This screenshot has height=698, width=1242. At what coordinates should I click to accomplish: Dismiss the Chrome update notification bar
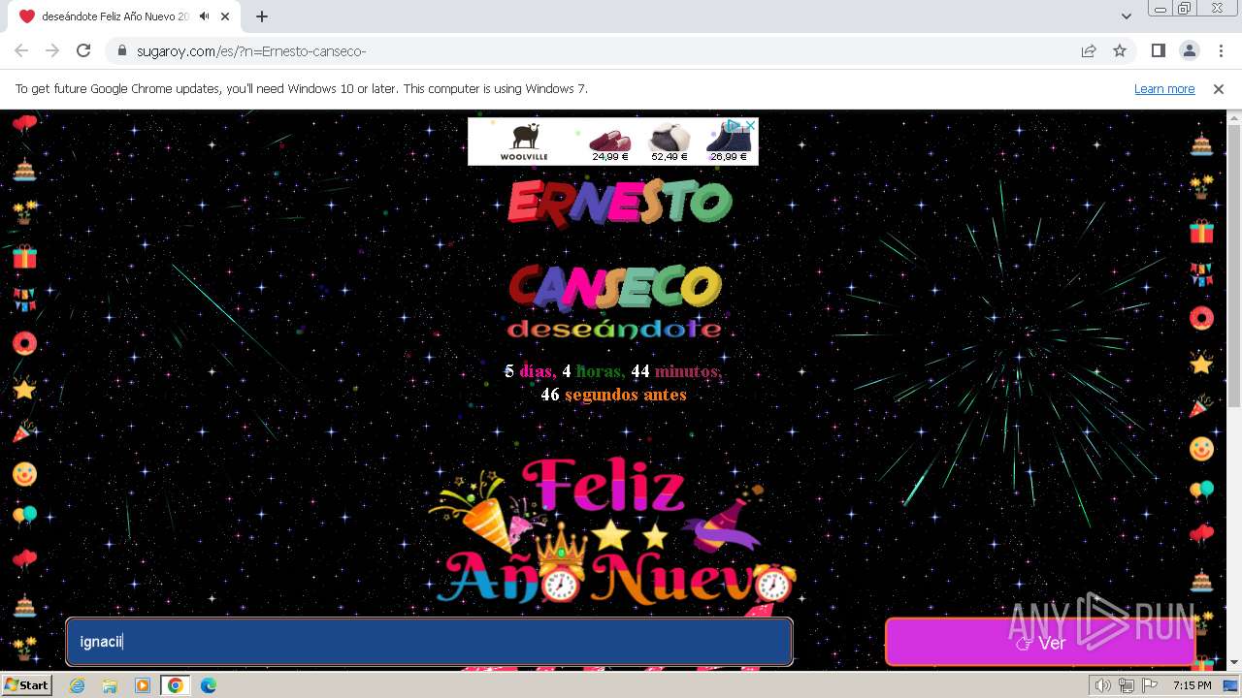point(1219,88)
